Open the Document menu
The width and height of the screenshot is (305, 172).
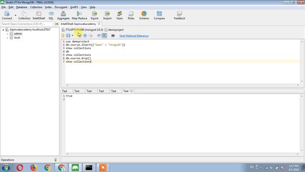(x=61, y=7)
